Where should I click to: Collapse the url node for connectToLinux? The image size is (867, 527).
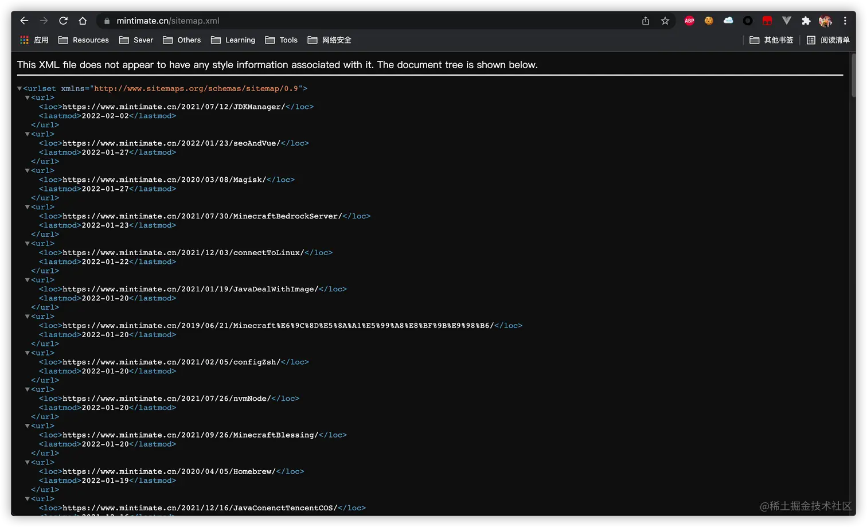28,244
